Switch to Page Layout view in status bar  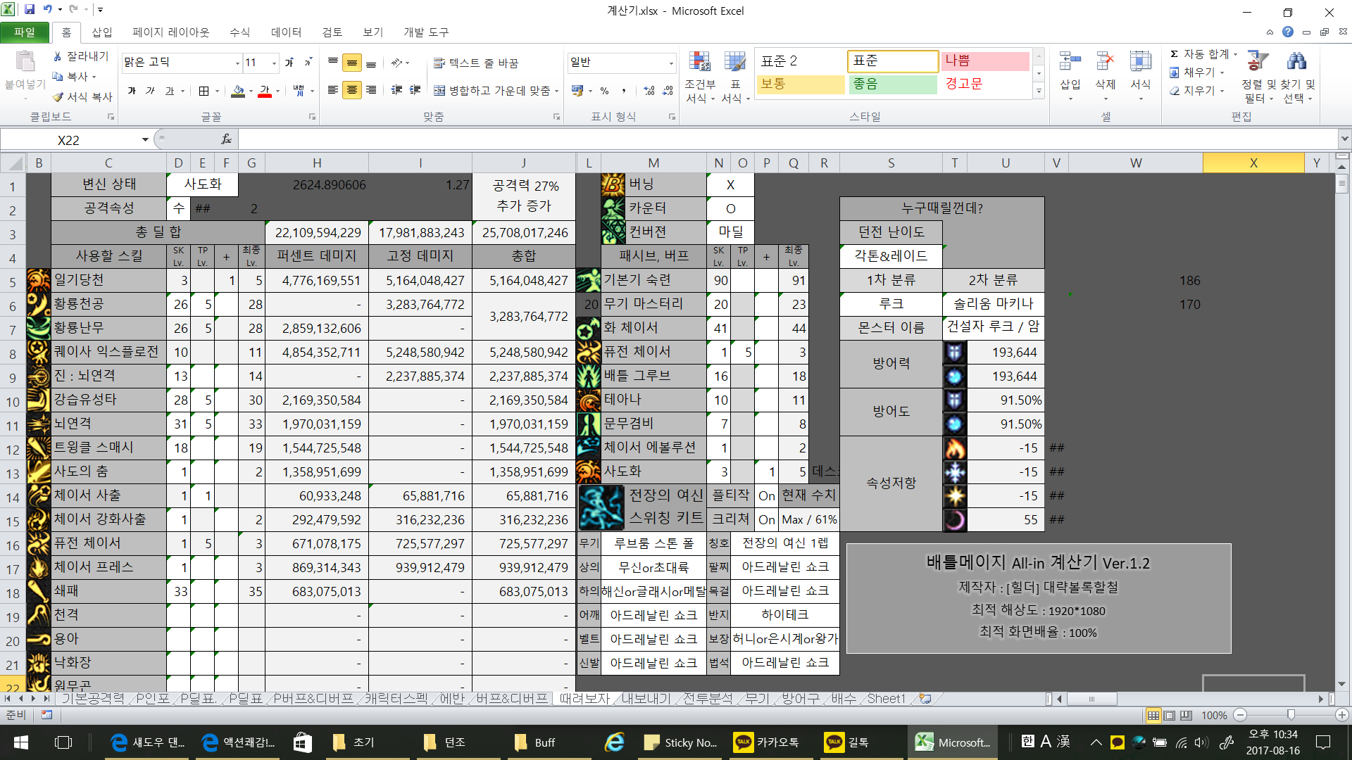(1170, 715)
